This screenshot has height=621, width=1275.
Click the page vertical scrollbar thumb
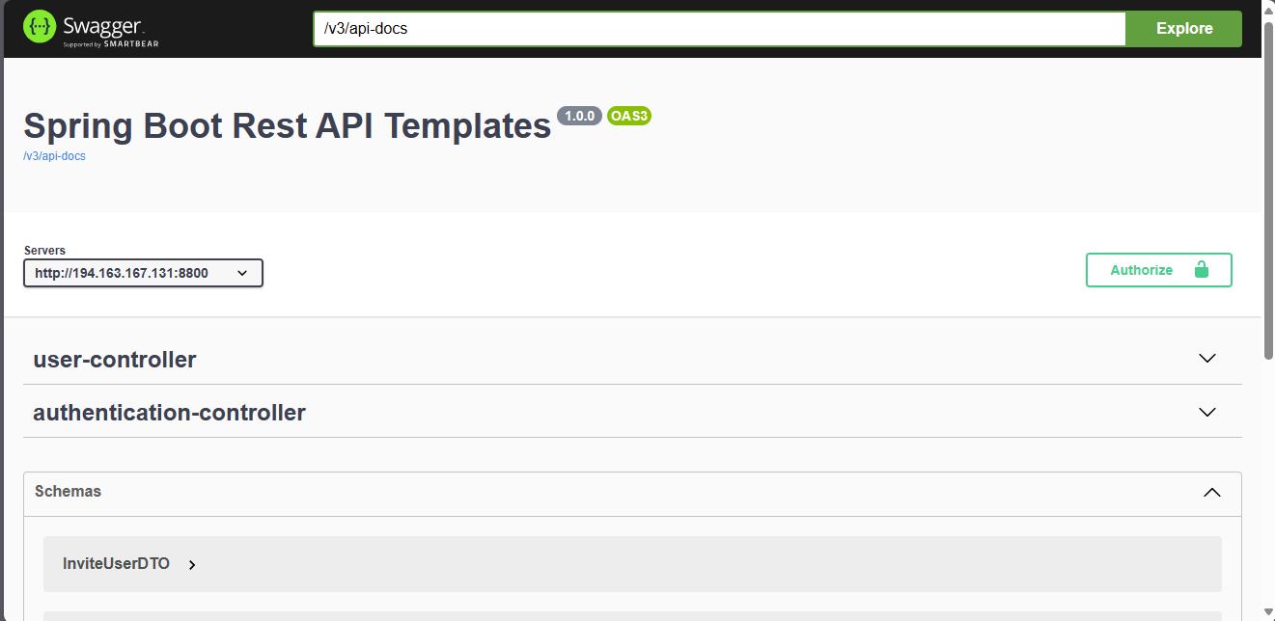pyautogui.click(x=1268, y=189)
